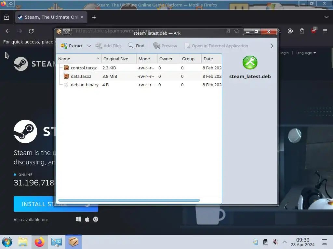Click the green steam_latest.deb package icon
The image size is (333, 249).
click(x=250, y=63)
